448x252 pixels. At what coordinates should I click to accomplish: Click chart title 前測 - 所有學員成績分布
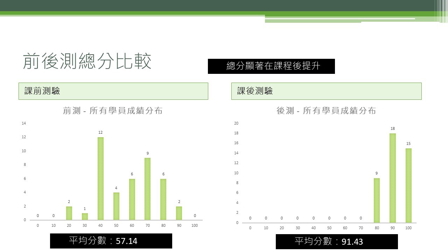point(113,111)
